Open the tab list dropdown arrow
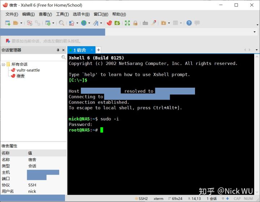The height and width of the screenshot is (202, 260). tap(256, 50)
